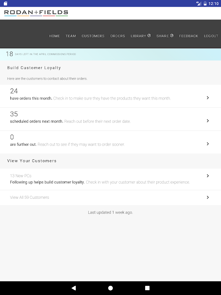Tap chevron beside View All 59 Customers

pyautogui.click(x=208, y=197)
